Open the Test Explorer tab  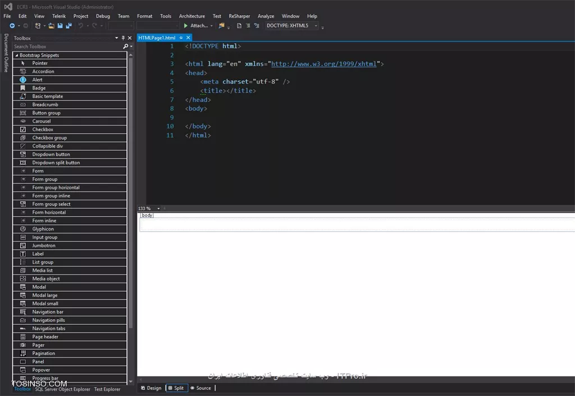click(x=107, y=389)
